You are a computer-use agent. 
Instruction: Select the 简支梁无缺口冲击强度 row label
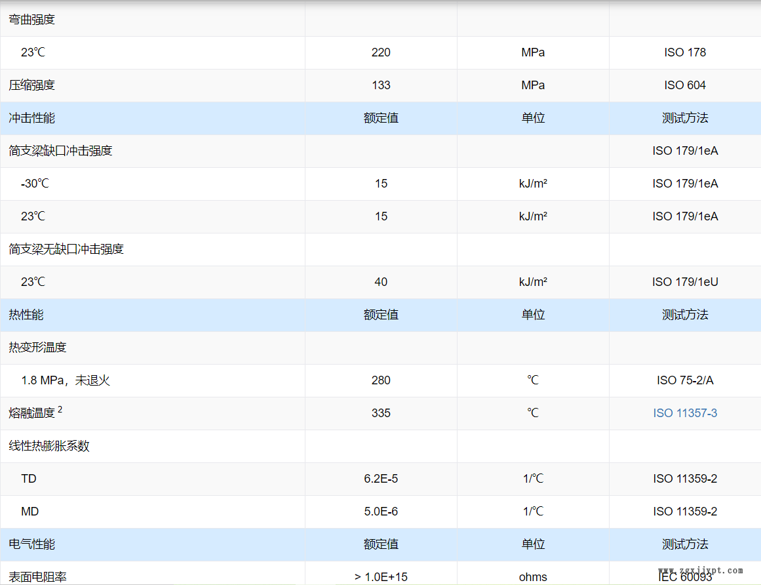pyautogui.click(x=66, y=249)
